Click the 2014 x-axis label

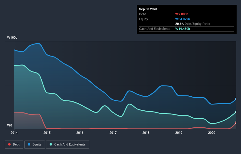(14, 133)
